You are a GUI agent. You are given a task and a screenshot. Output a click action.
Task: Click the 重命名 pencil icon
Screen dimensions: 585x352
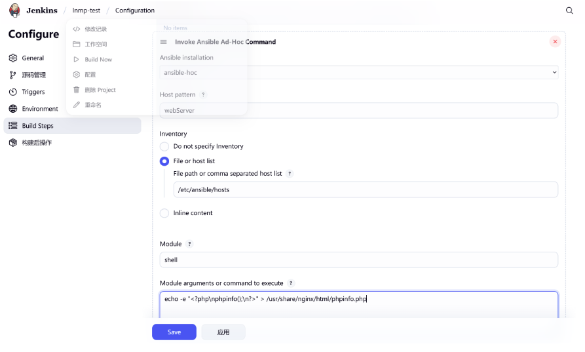77,105
